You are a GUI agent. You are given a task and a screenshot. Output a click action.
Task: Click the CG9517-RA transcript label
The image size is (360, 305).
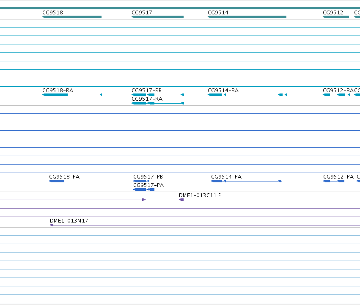click(x=147, y=99)
